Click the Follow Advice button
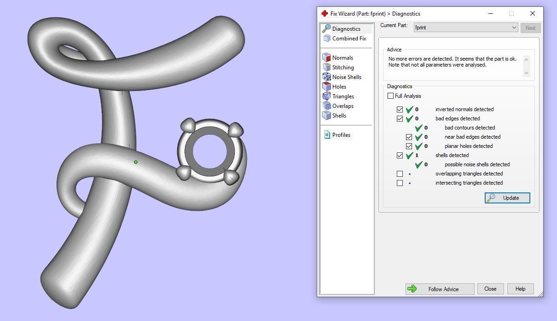The height and width of the screenshot is (321, 557). click(x=440, y=289)
